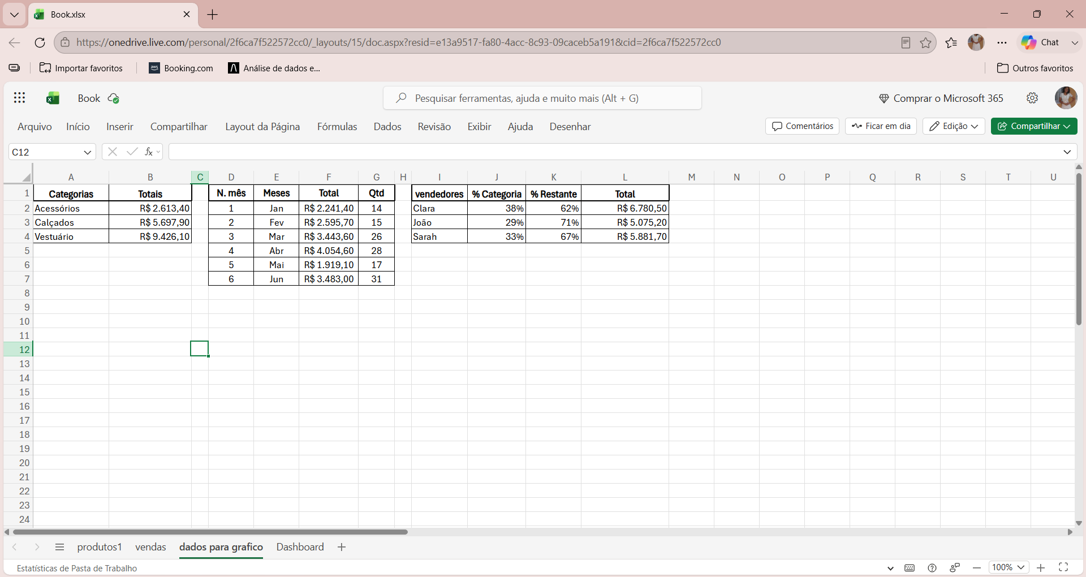Toggle full screen view icon
The image size is (1086, 577).
(x=1063, y=567)
